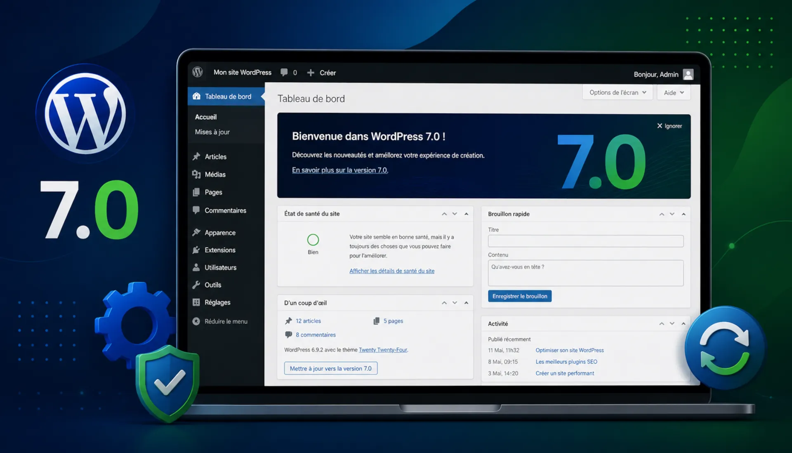The image size is (792, 453).
Task: Open the Admin avatar in admin bar
Action: 688,74
